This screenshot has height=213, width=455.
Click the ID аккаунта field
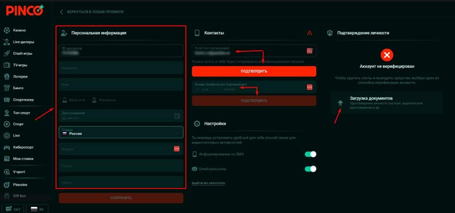click(121, 51)
